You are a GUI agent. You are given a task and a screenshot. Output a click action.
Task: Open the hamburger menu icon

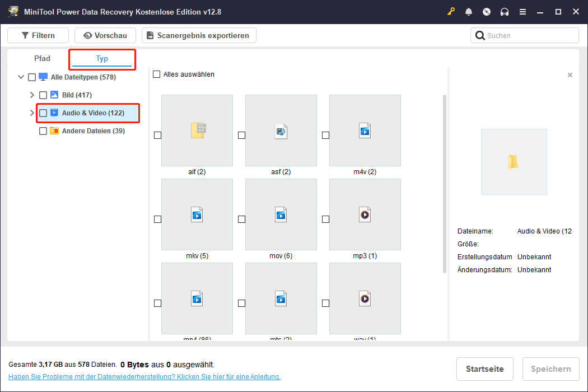[x=522, y=12]
